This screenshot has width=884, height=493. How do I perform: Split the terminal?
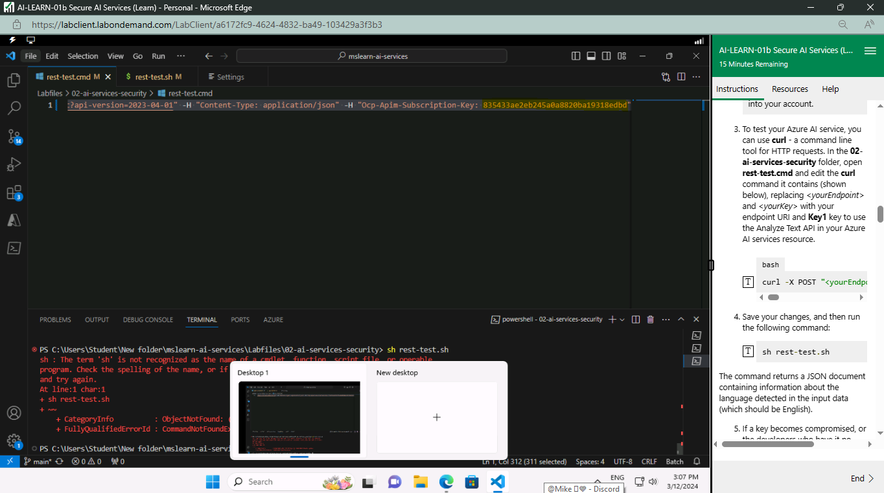click(636, 319)
